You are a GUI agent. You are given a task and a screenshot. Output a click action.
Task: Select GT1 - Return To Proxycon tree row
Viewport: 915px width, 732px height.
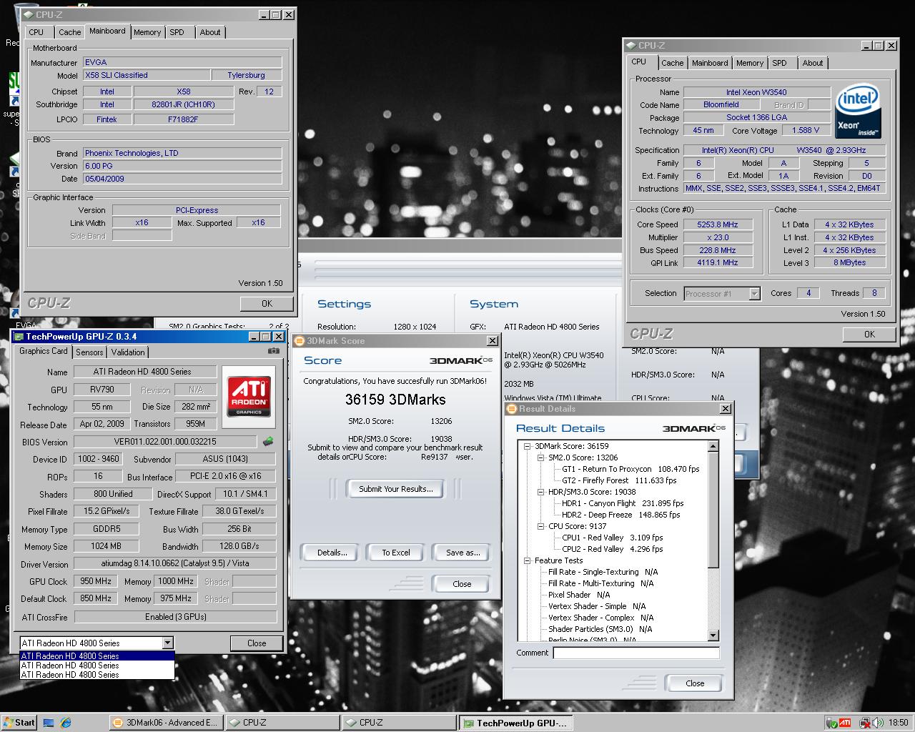pyautogui.click(x=630, y=469)
